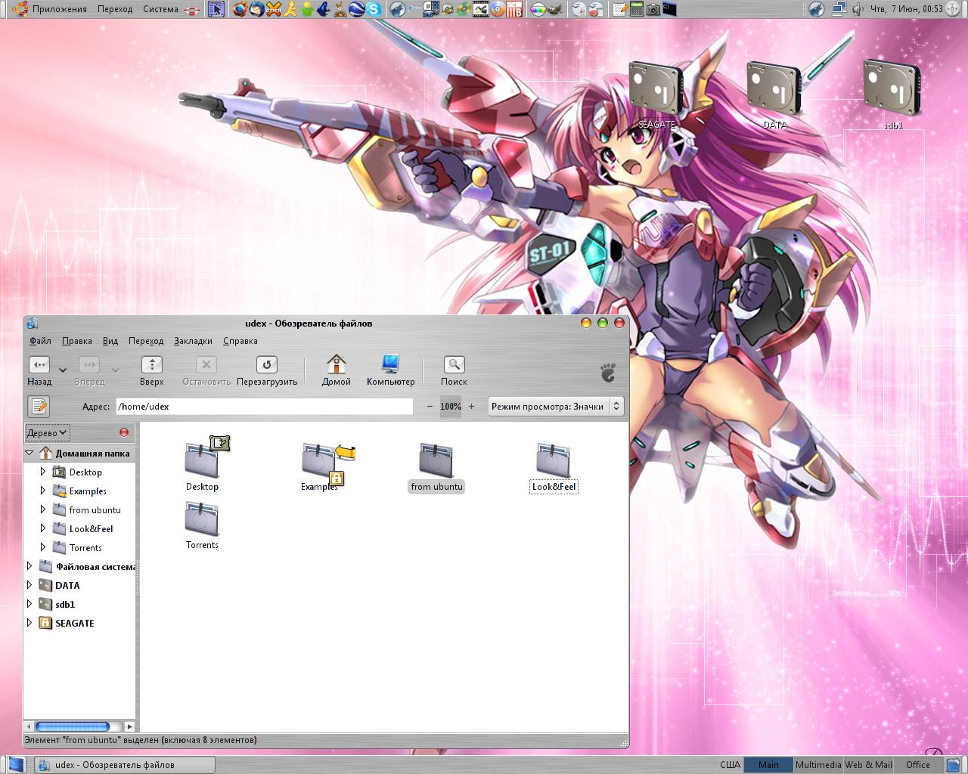Open the clock showing Чтв, 7 Июн
This screenshot has width=968, height=774.
click(907, 9)
